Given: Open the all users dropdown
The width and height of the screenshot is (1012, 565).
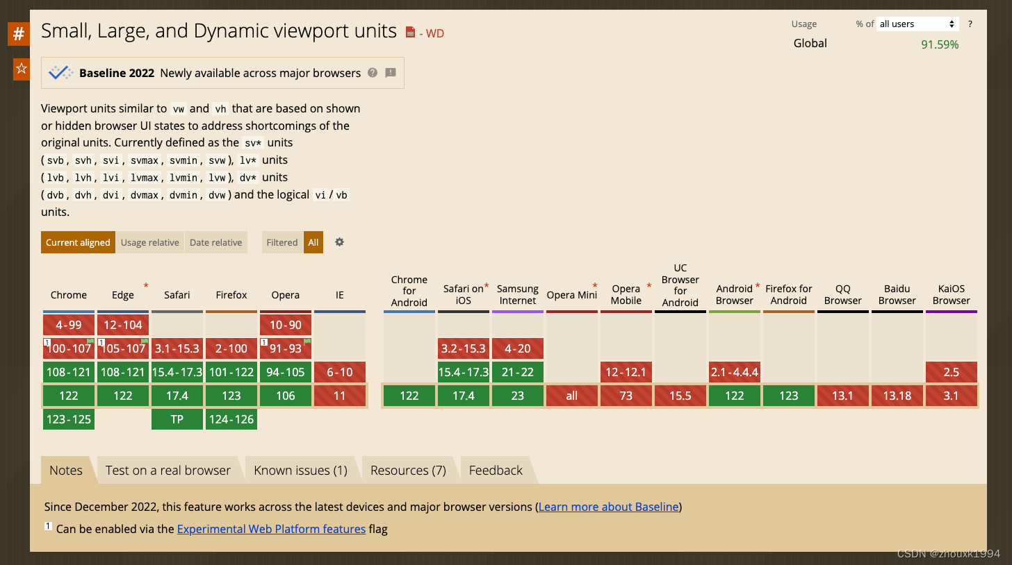Looking at the screenshot, I should 917,24.
